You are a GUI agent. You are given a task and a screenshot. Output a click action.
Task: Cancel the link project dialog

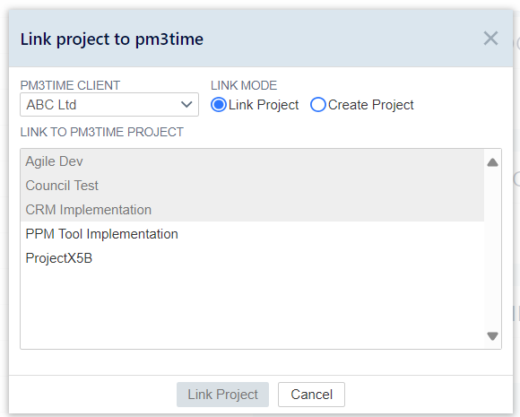(311, 395)
